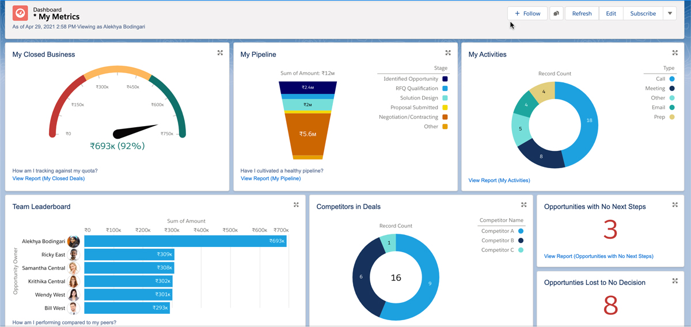691x327 pixels.
Task: Click Ricky East's profile photo
Action: 74,254
